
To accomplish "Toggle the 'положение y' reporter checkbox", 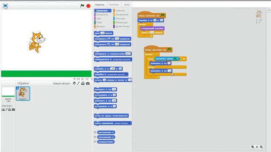I will click(x=95, y=137).
